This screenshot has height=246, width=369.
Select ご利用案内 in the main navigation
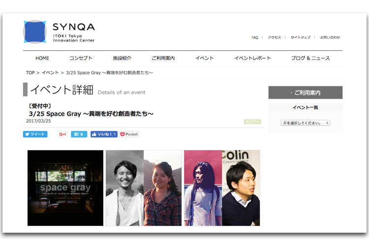coord(163,58)
